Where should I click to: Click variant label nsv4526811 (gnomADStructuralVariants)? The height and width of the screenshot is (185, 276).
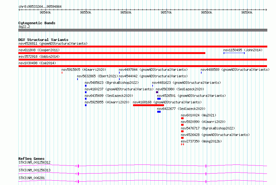(53, 43)
